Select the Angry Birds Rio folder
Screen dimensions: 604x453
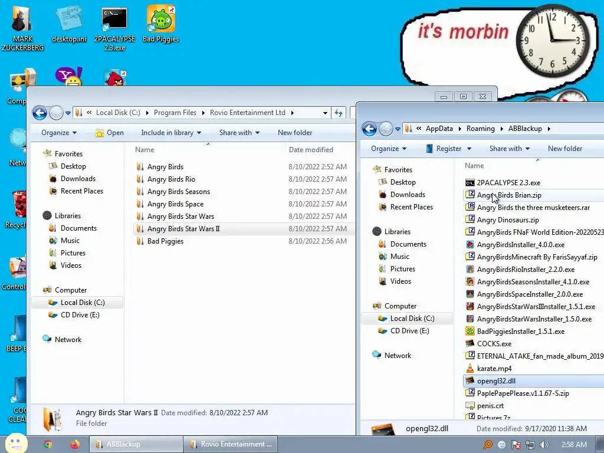pyautogui.click(x=171, y=179)
